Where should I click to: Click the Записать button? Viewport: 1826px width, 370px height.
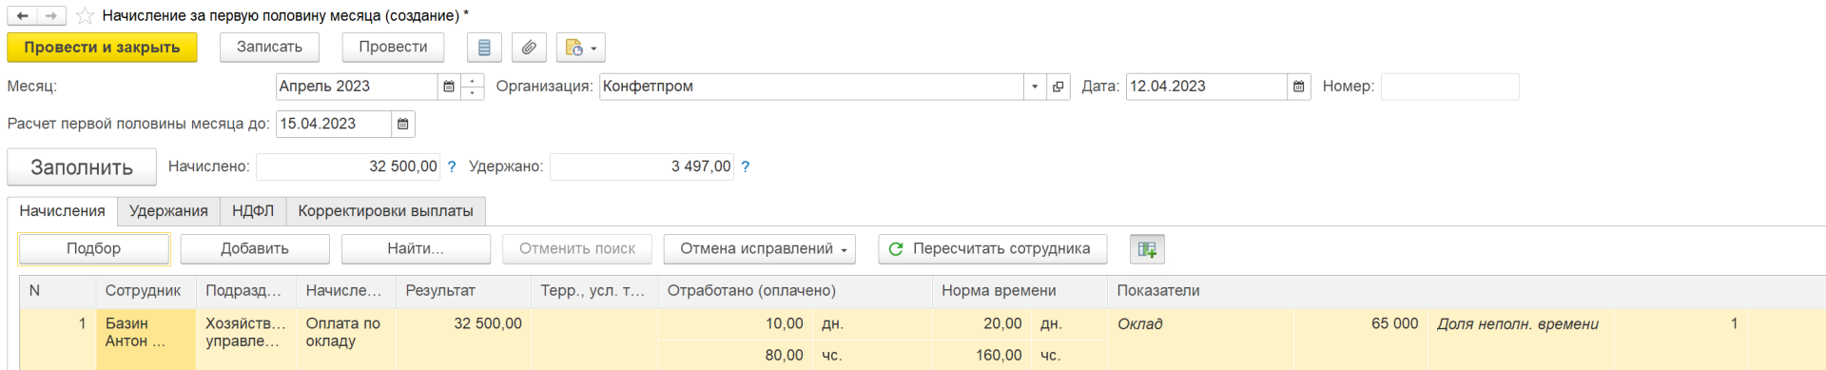point(269,48)
